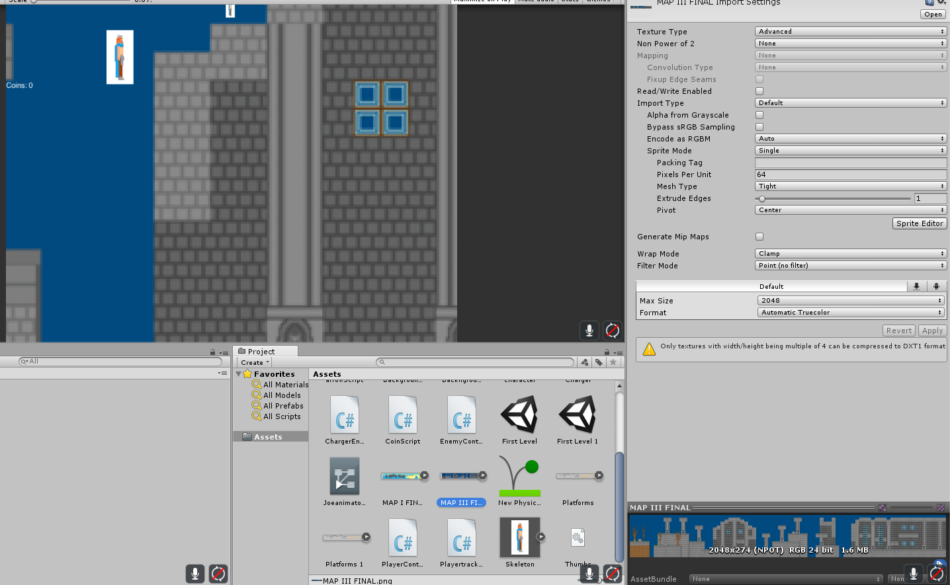Adjust the Extrude Edges slider

coord(833,198)
